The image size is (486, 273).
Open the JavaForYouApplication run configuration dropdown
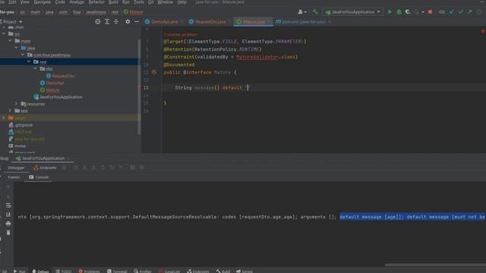point(352,12)
